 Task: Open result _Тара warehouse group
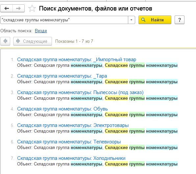pyautogui.click(x=62, y=76)
